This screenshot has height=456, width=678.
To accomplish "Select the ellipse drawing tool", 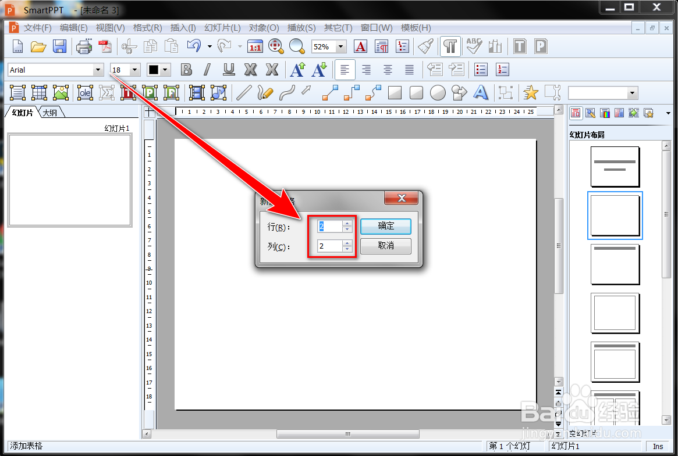I will [x=438, y=93].
